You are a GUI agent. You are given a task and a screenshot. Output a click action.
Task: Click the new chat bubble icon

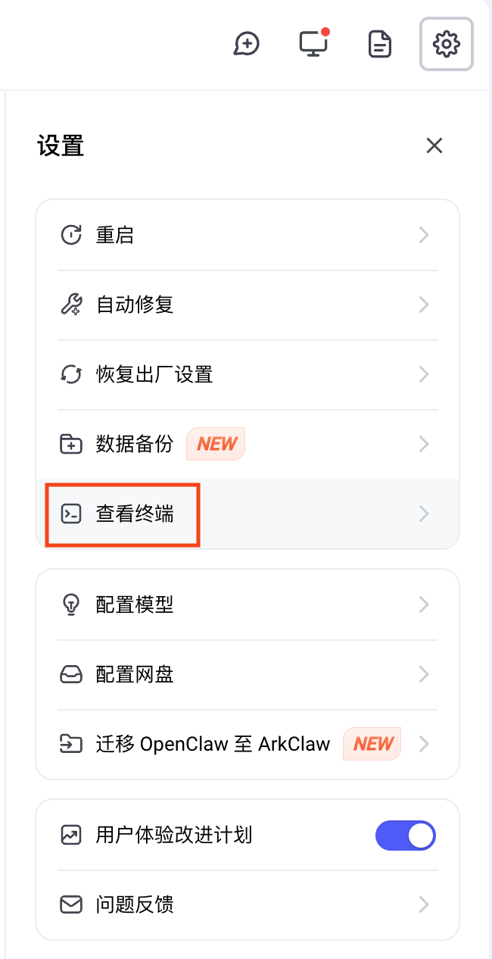246,44
